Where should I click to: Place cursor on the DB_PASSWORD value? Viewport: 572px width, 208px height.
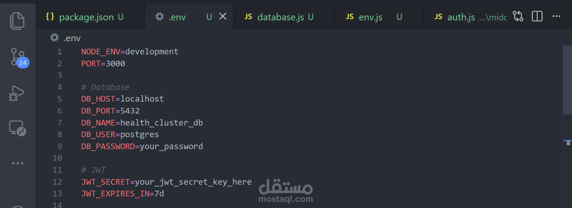coord(171,146)
